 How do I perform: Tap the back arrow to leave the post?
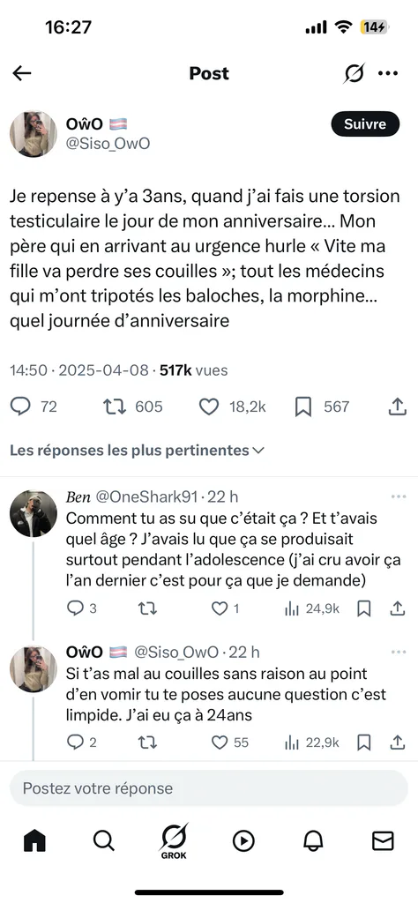click(x=22, y=73)
